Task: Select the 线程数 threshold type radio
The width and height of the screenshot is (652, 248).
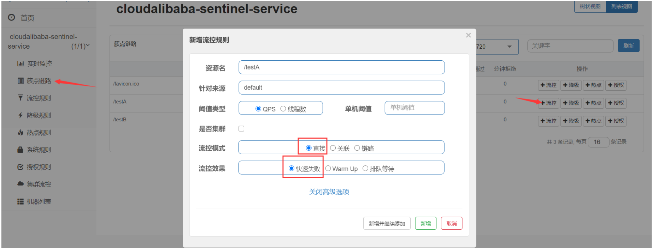Action: pyautogui.click(x=283, y=109)
